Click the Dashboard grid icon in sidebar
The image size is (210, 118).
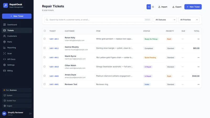click(x=4, y=25)
